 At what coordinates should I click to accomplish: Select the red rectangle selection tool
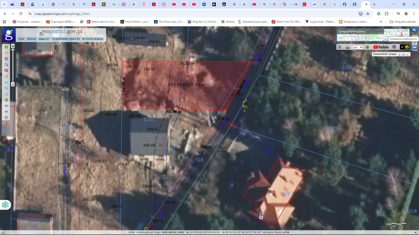coord(6,70)
